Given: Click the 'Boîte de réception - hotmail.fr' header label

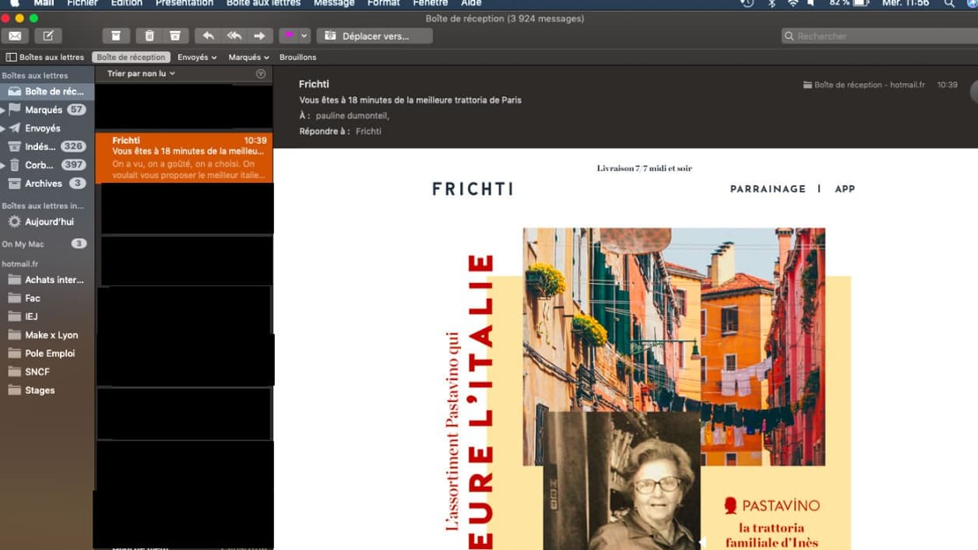Looking at the screenshot, I should pos(864,85).
